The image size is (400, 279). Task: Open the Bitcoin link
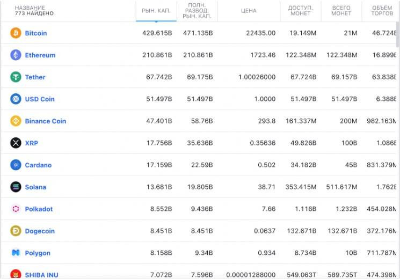point(36,33)
